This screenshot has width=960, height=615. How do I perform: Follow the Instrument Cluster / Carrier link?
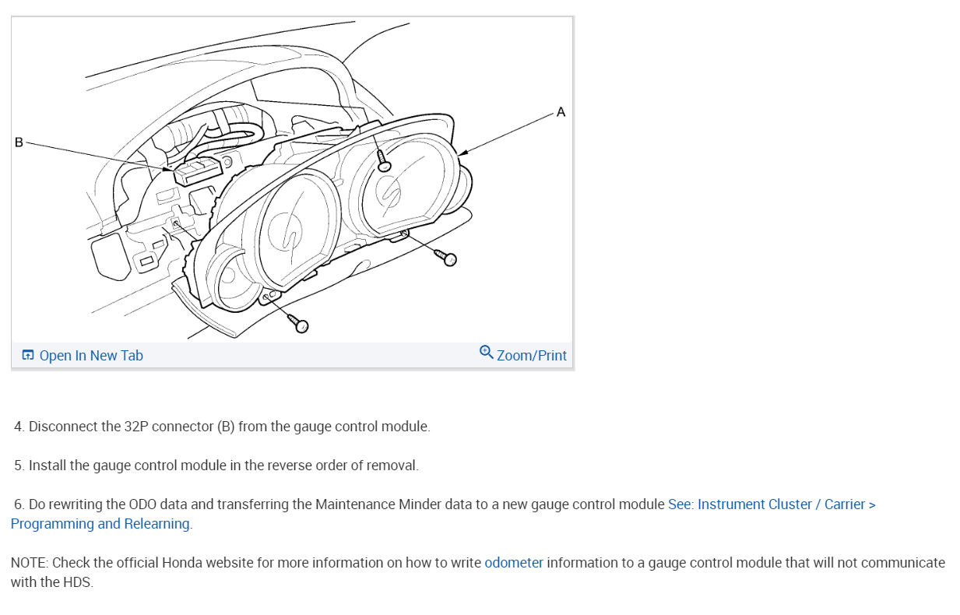coord(772,504)
